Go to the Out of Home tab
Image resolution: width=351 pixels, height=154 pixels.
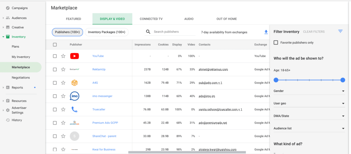(x=226, y=19)
